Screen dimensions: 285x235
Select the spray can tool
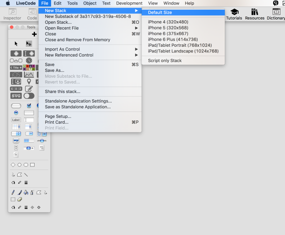32,193
